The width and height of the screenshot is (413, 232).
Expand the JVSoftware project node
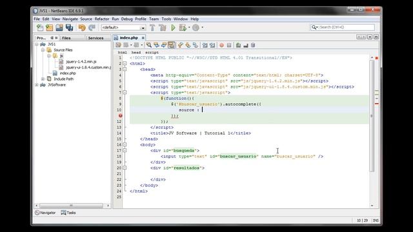(37, 84)
